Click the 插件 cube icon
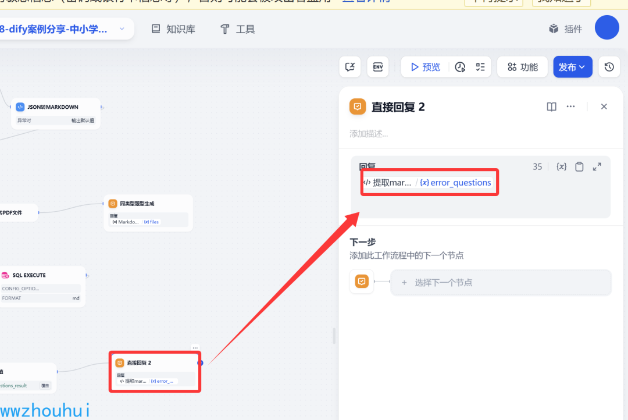The image size is (628, 420). (554, 29)
